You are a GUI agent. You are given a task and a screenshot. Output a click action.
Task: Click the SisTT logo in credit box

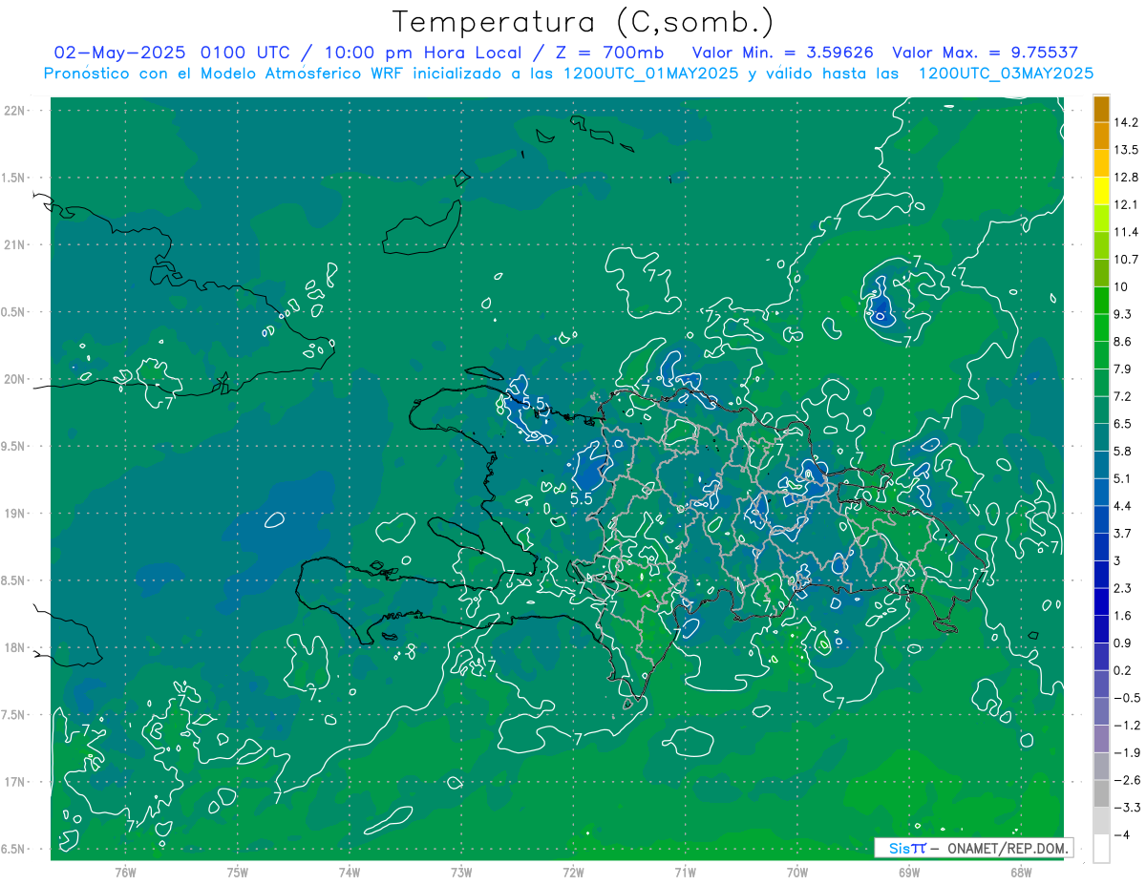[907, 848]
